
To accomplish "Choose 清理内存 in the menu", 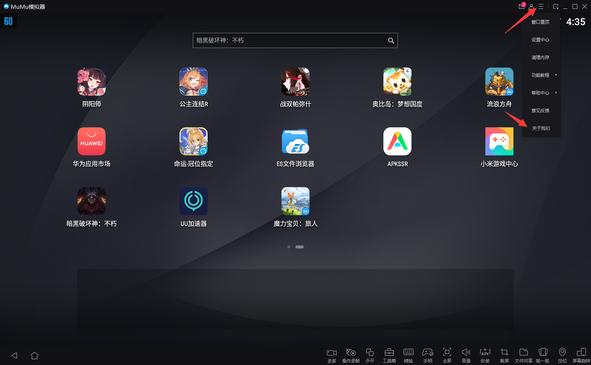I will click(x=541, y=58).
